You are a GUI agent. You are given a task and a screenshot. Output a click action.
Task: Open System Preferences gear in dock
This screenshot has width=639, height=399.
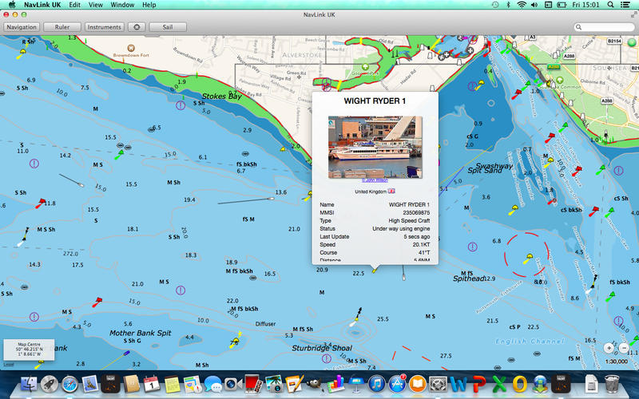click(x=438, y=384)
